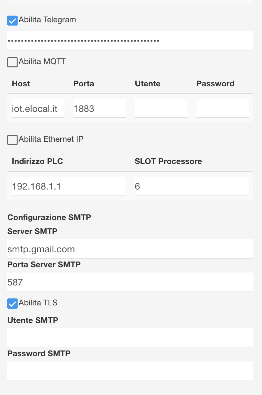
Task: Tick the Abilita Ethernet IP checkbox
Action: pos(12,140)
